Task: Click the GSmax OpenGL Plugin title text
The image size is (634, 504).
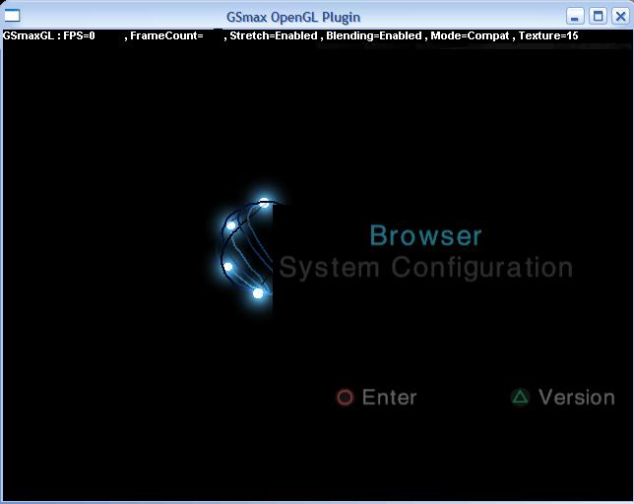Action: coord(293,17)
